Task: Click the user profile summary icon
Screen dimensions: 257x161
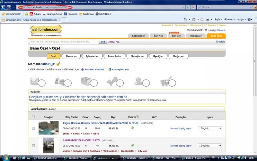Action: click(140, 80)
